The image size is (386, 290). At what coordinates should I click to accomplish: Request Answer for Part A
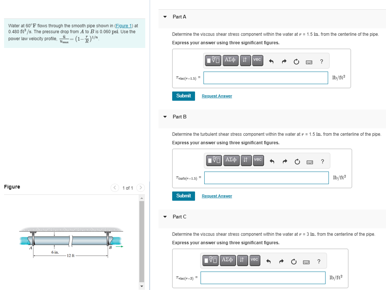217,96
